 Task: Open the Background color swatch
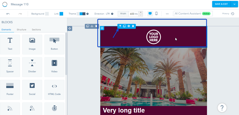click(x=47, y=14)
